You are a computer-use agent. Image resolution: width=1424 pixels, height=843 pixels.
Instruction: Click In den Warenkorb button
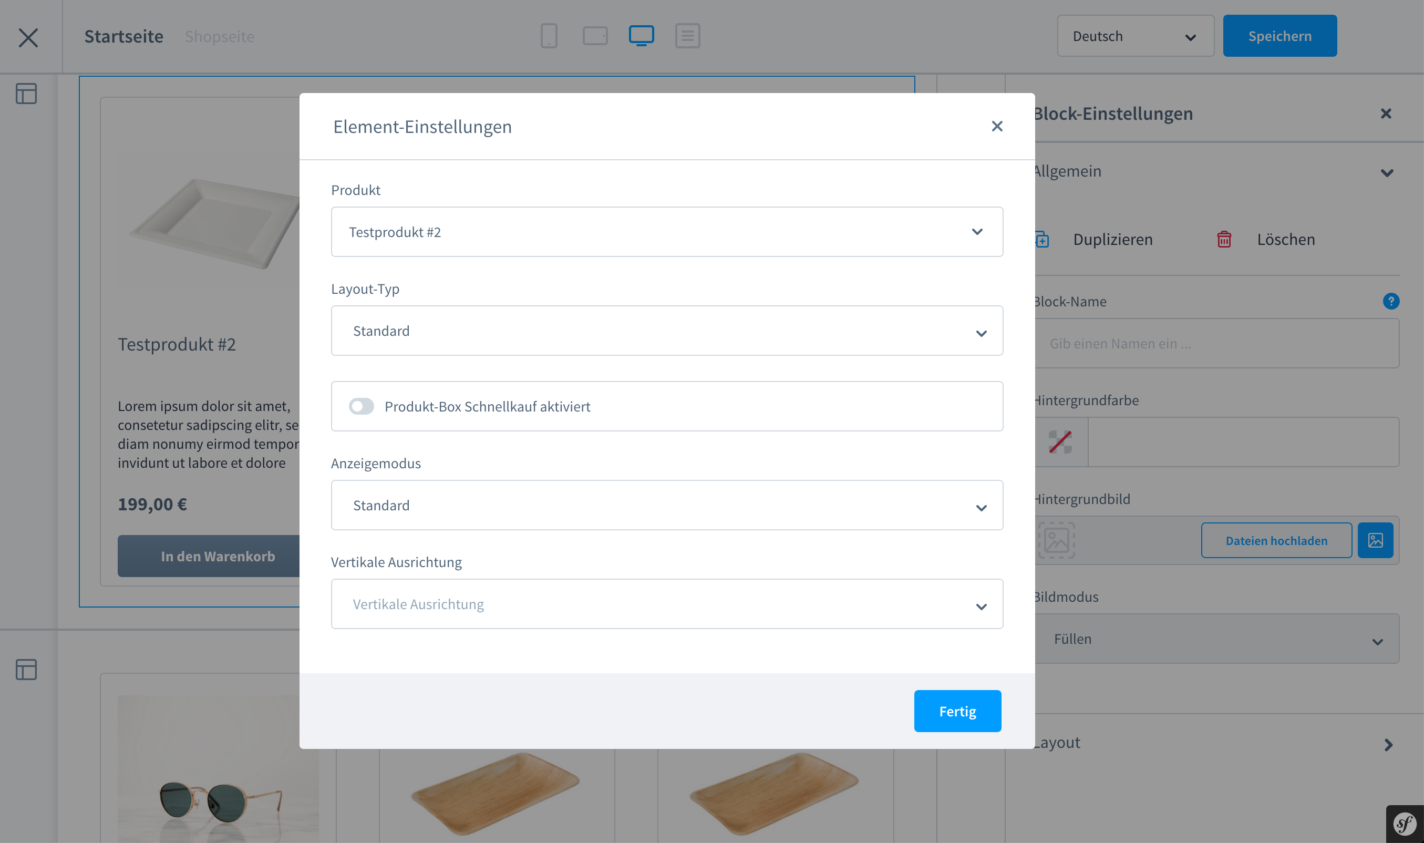209,556
